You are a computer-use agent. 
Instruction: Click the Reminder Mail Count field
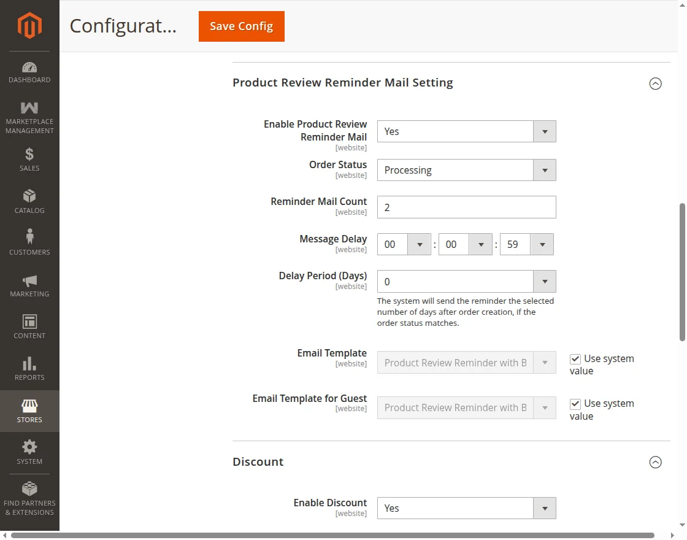click(466, 207)
